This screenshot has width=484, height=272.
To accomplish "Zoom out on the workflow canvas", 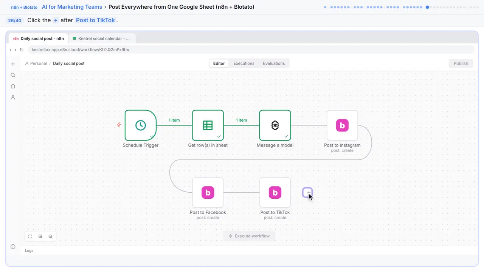I will coord(50,236).
